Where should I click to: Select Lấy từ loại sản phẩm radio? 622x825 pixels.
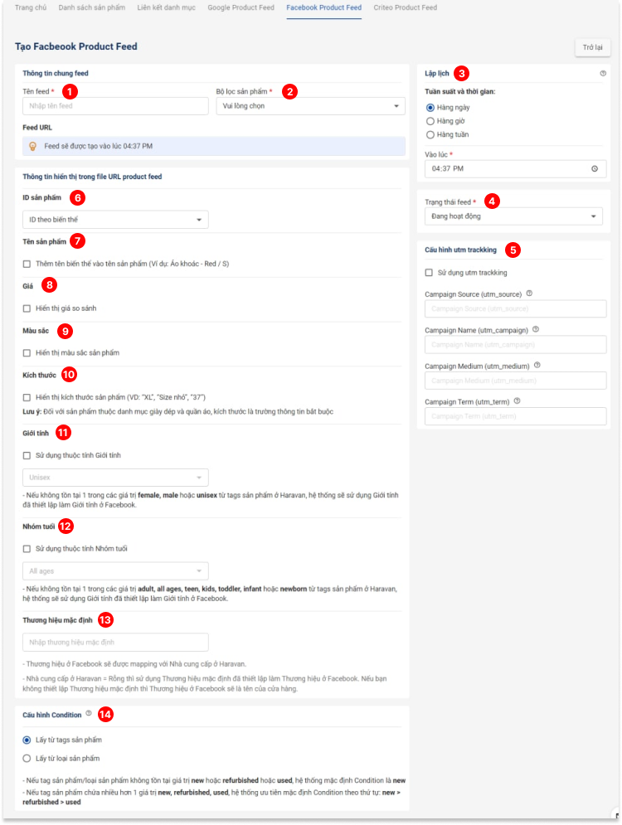pos(27,759)
